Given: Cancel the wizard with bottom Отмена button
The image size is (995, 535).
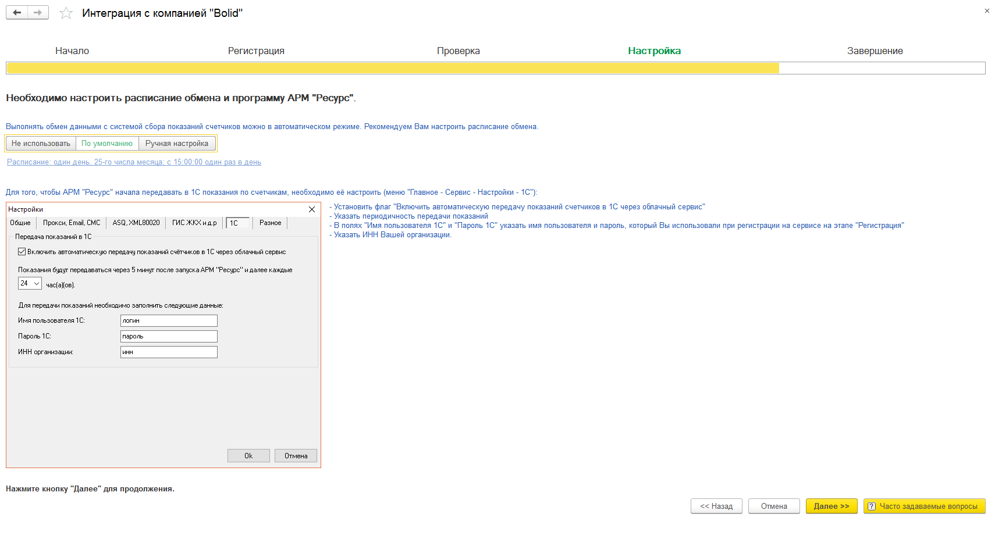Looking at the screenshot, I should pyautogui.click(x=774, y=507).
